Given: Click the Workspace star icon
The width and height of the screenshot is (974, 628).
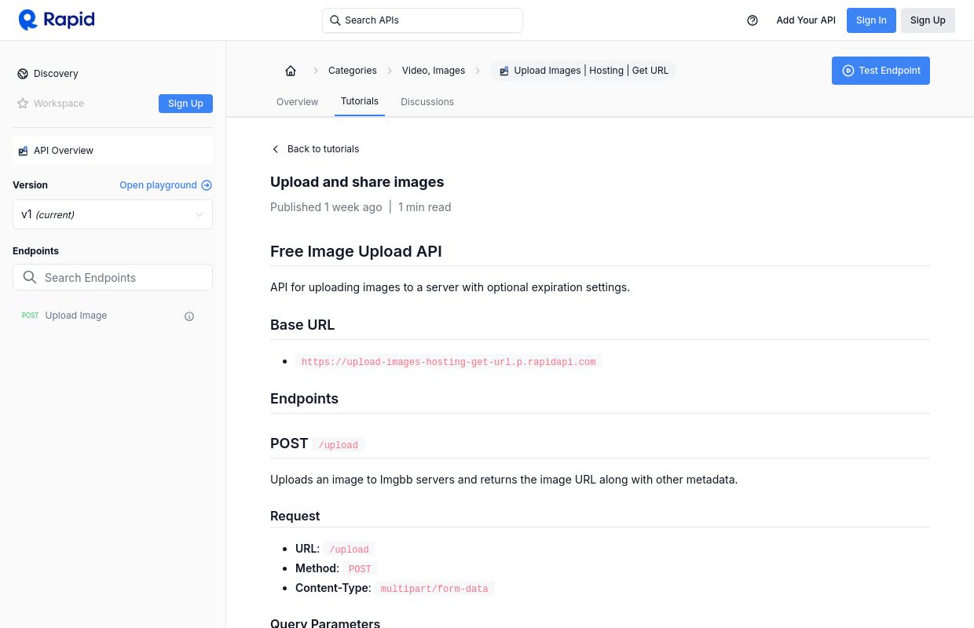Looking at the screenshot, I should (x=23, y=104).
